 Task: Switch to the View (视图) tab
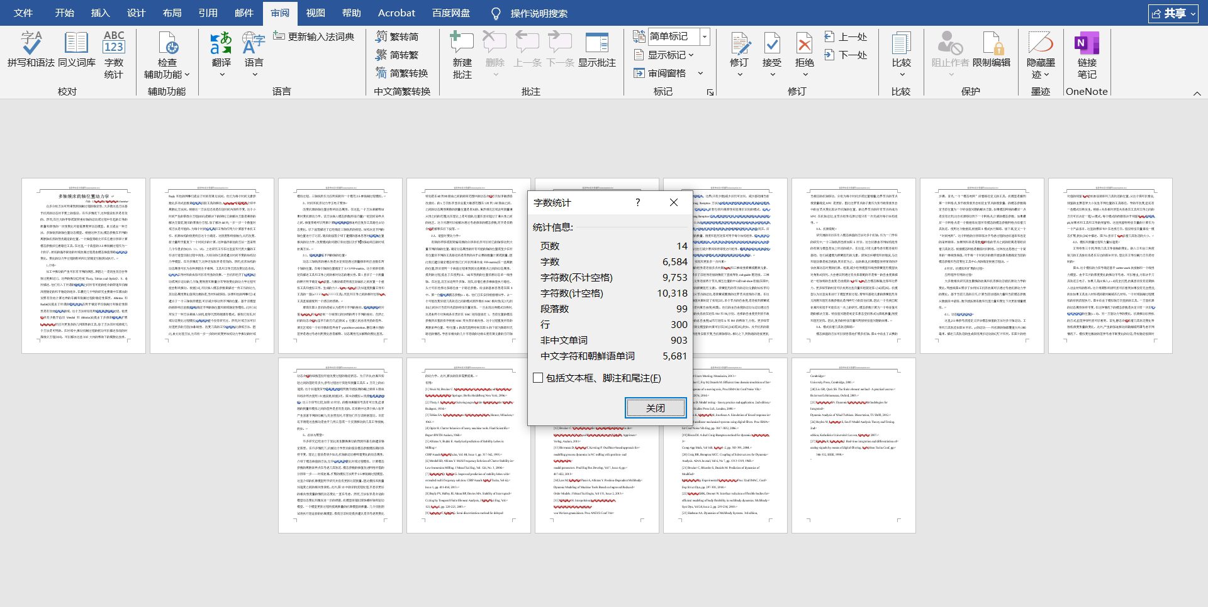pyautogui.click(x=315, y=13)
